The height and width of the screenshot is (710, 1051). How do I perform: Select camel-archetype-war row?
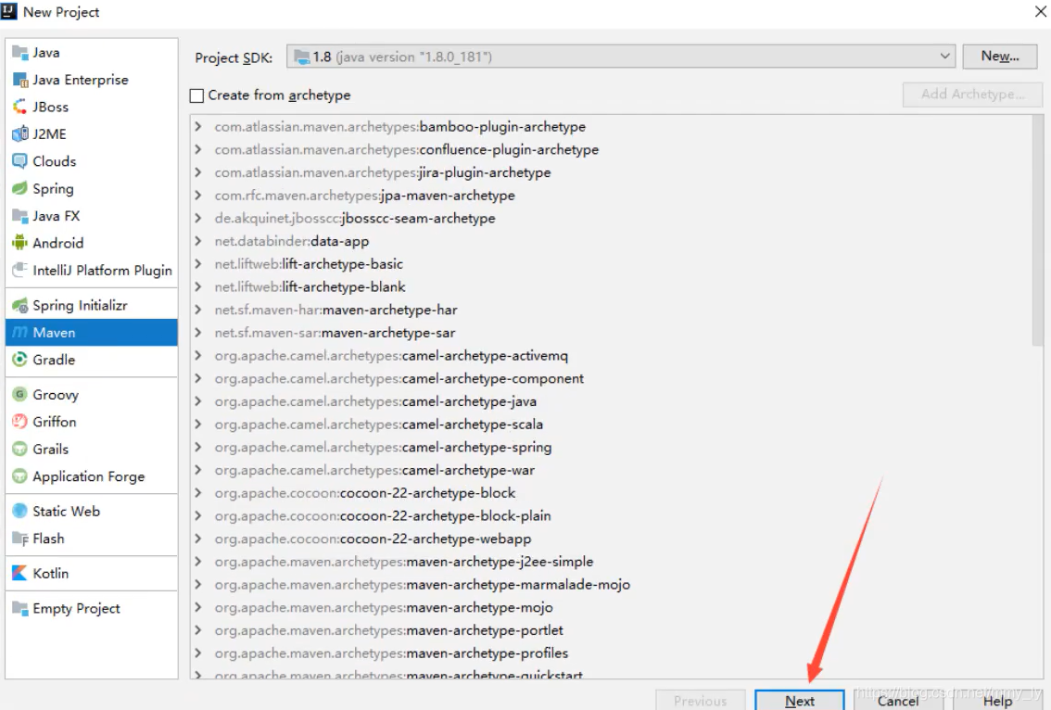coord(611,470)
